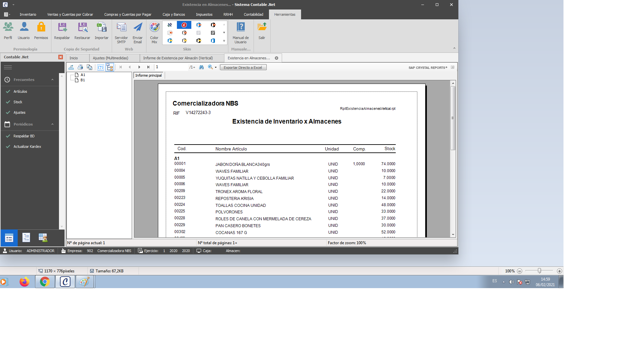Open the Perfil profile icon
The width and height of the screenshot is (629, 354).
click(8, 31)
